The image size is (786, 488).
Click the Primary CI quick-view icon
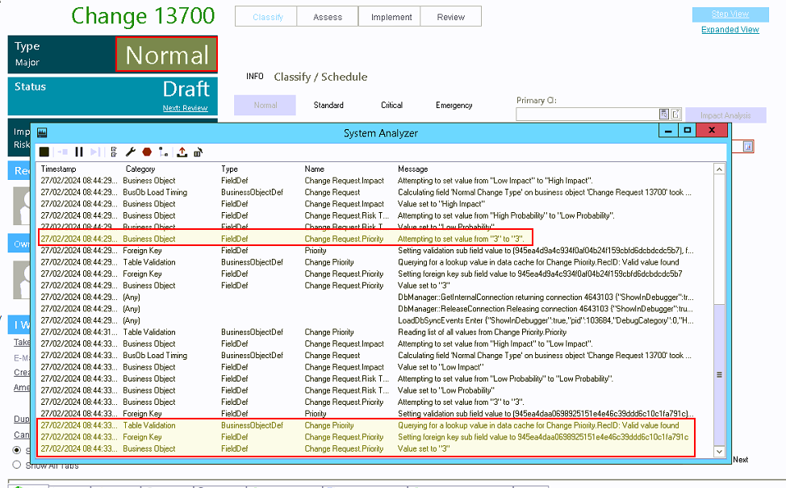(676, 114)
